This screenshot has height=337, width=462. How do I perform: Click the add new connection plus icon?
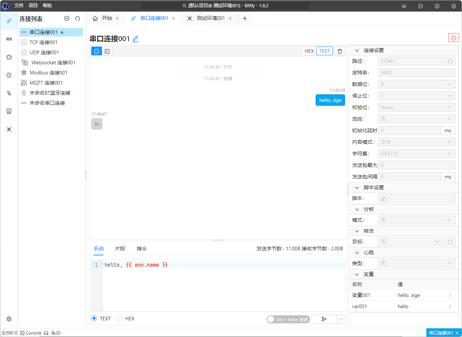coord(67,18)
